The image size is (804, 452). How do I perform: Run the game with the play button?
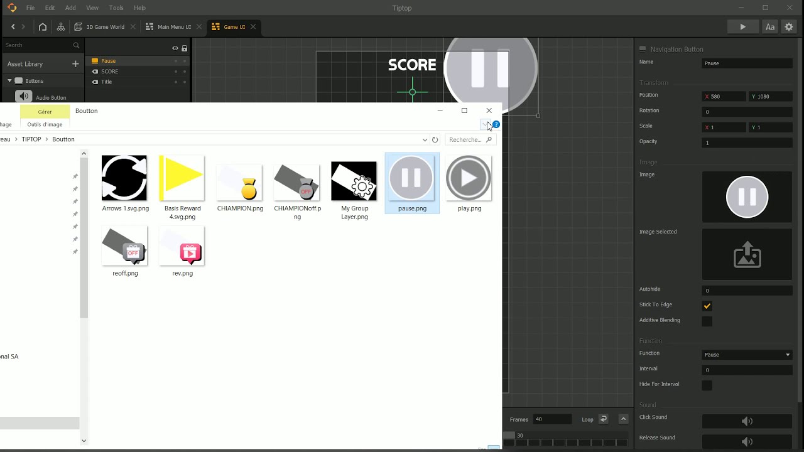click(743, 27)
